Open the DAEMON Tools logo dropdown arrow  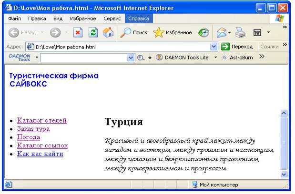37,57
